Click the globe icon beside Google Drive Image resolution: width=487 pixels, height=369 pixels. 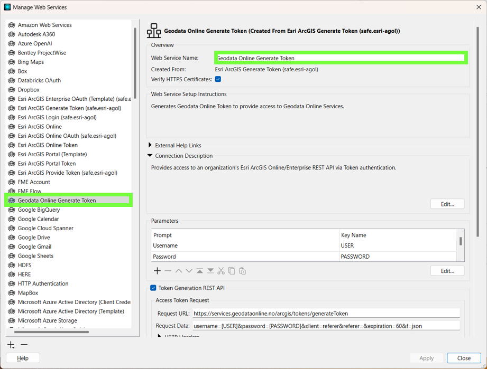click(x=12, y=237)
